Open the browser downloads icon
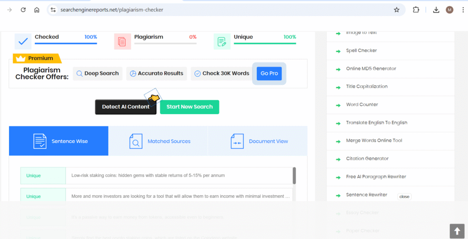The height and width of the screenshot is (239, 468). pyautogui.click(x=436, y=10)
